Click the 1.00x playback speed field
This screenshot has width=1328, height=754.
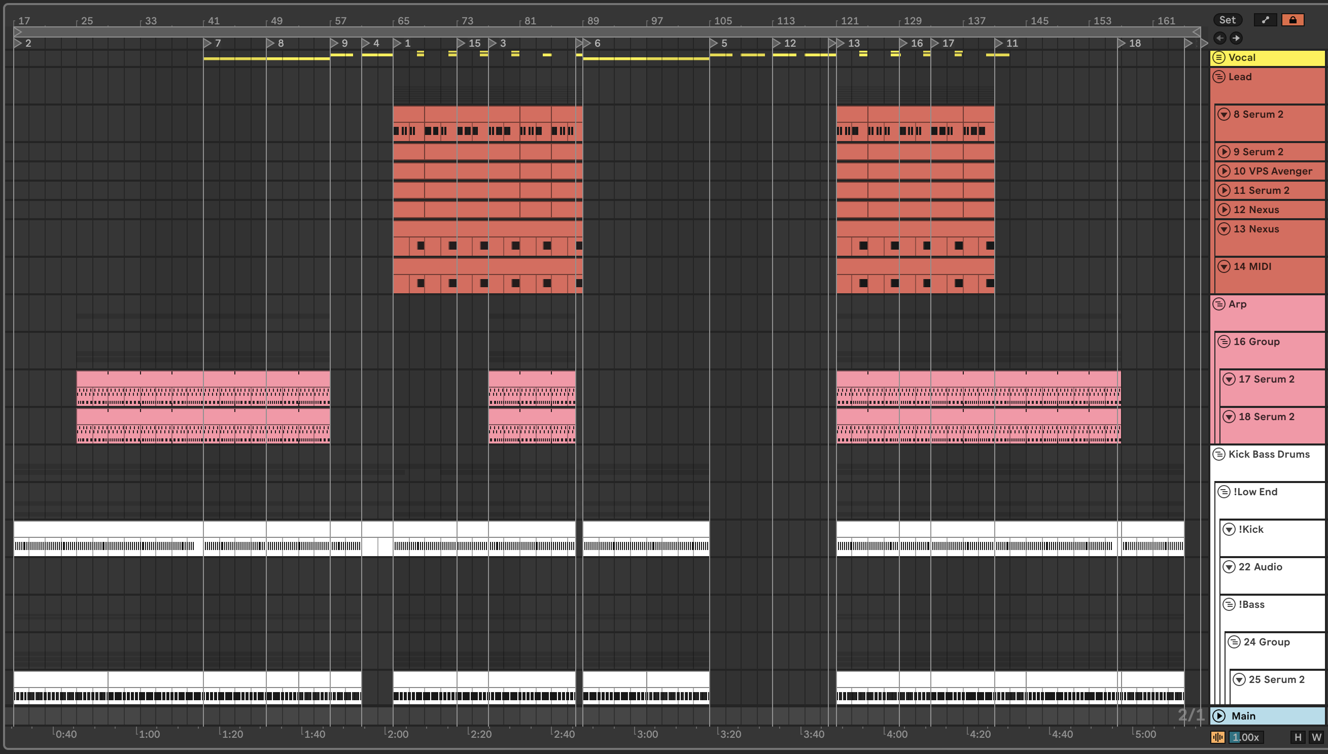point(1246,737)
